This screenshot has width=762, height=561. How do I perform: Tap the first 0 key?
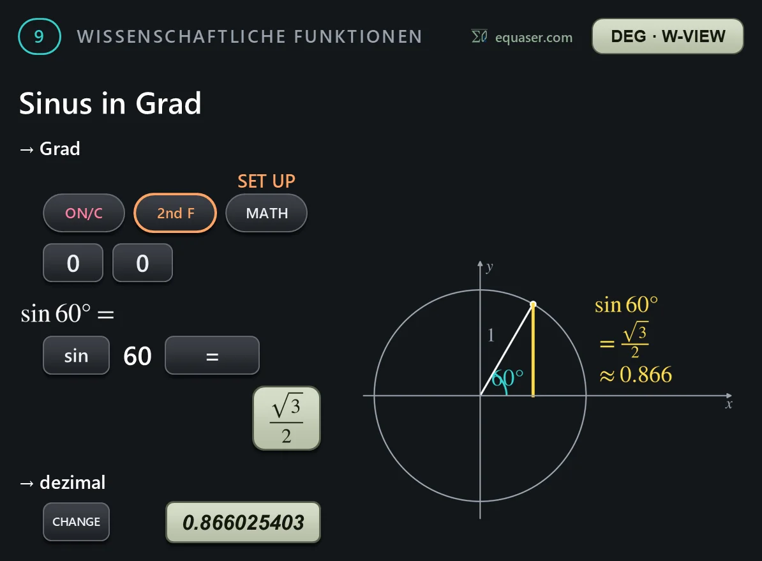(x=73, y=263)
